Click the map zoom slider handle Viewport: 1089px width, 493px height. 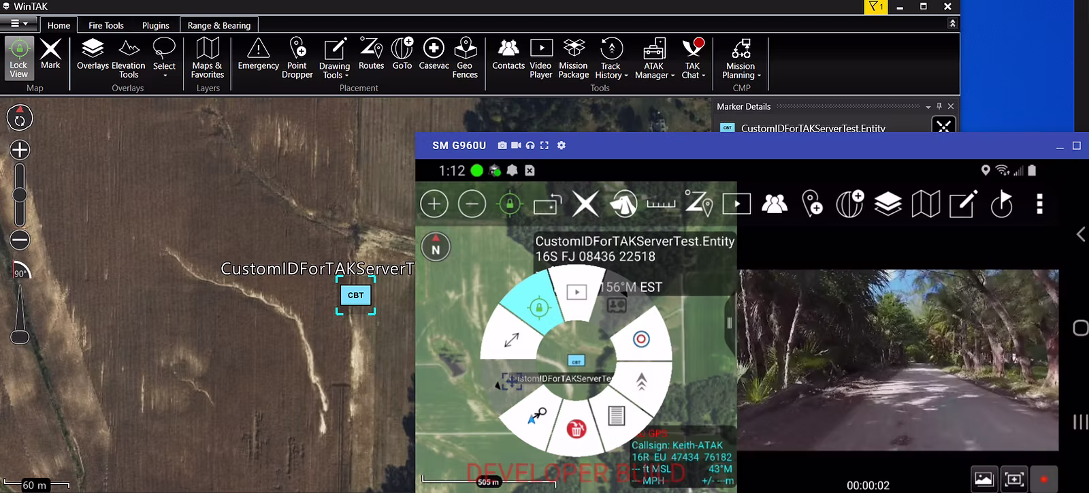point(20,195)
